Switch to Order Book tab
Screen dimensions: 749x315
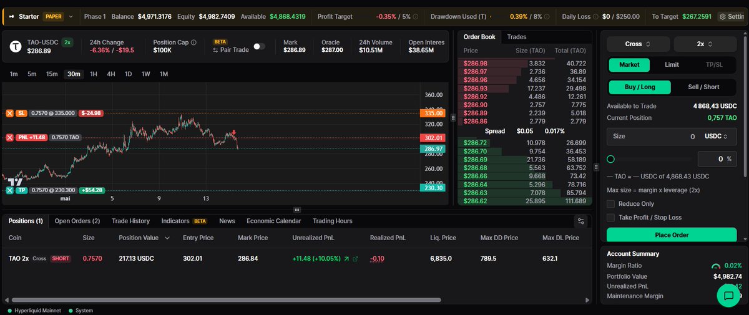(x=479, y=37)
